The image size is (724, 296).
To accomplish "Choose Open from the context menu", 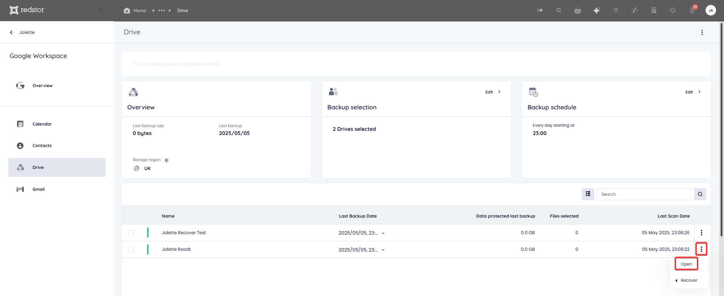I will click(686, 264).
